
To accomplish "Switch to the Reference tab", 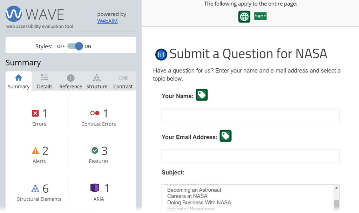I will [x=71, y=81].
